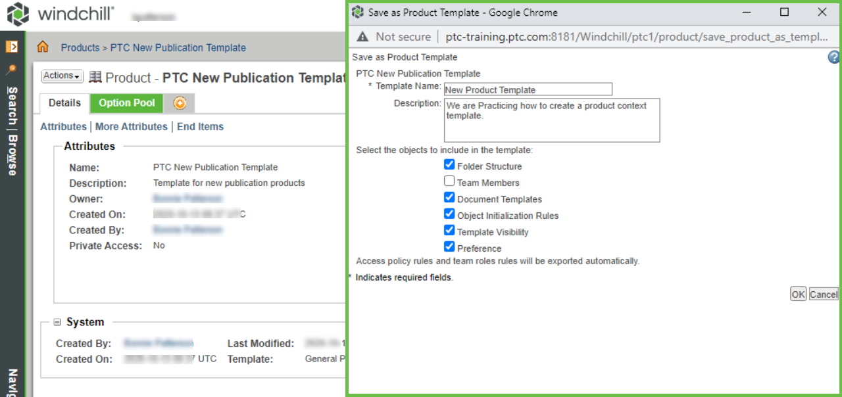Click the Description text area
The image size is (842, 397).
(x=552, y=120)
